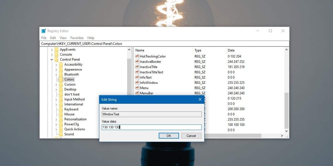Select the AppEvents folder icon

[56, 50]
